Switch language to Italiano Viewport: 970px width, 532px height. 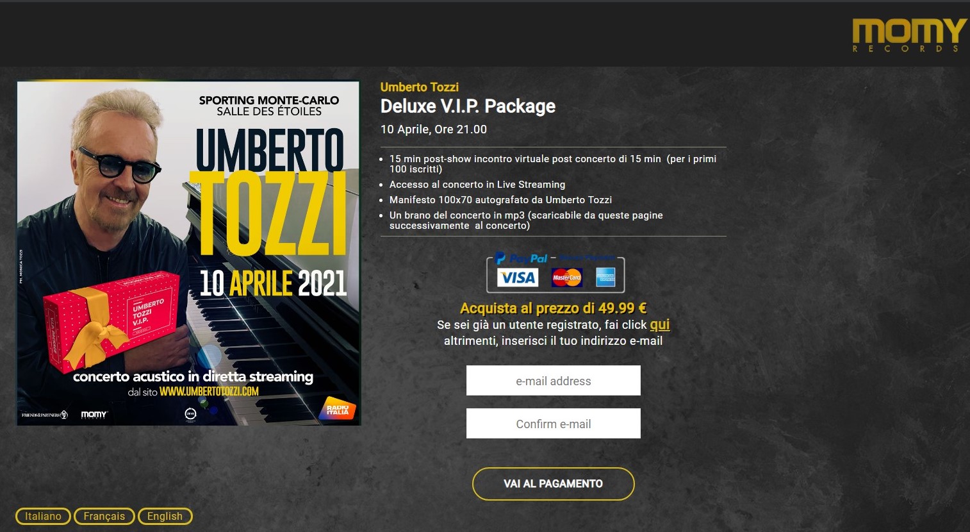43,516
